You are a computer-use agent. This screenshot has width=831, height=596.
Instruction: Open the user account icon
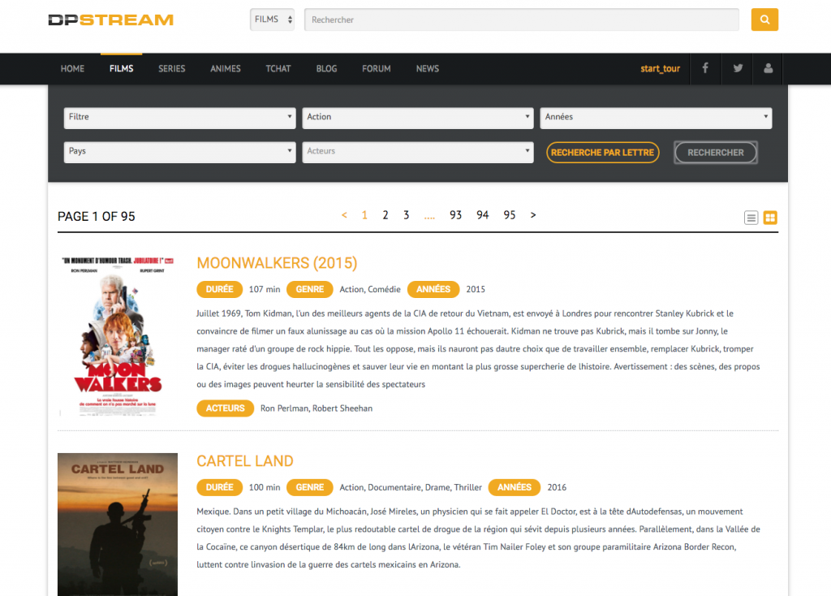pyautogui.click(x=768, y=68)
